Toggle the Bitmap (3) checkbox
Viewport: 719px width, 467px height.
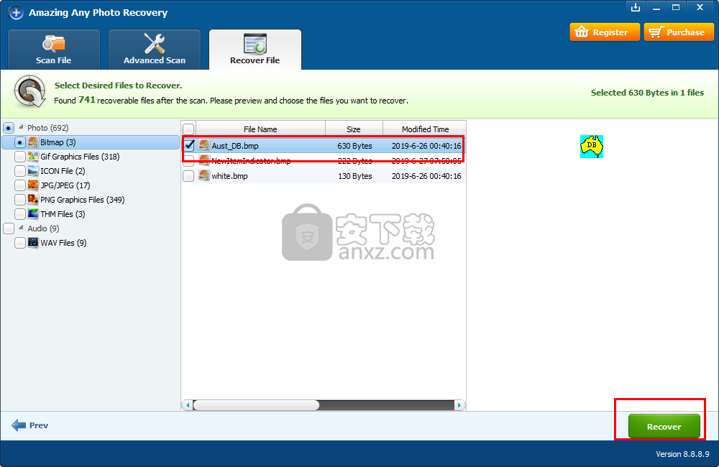point(19,142)
